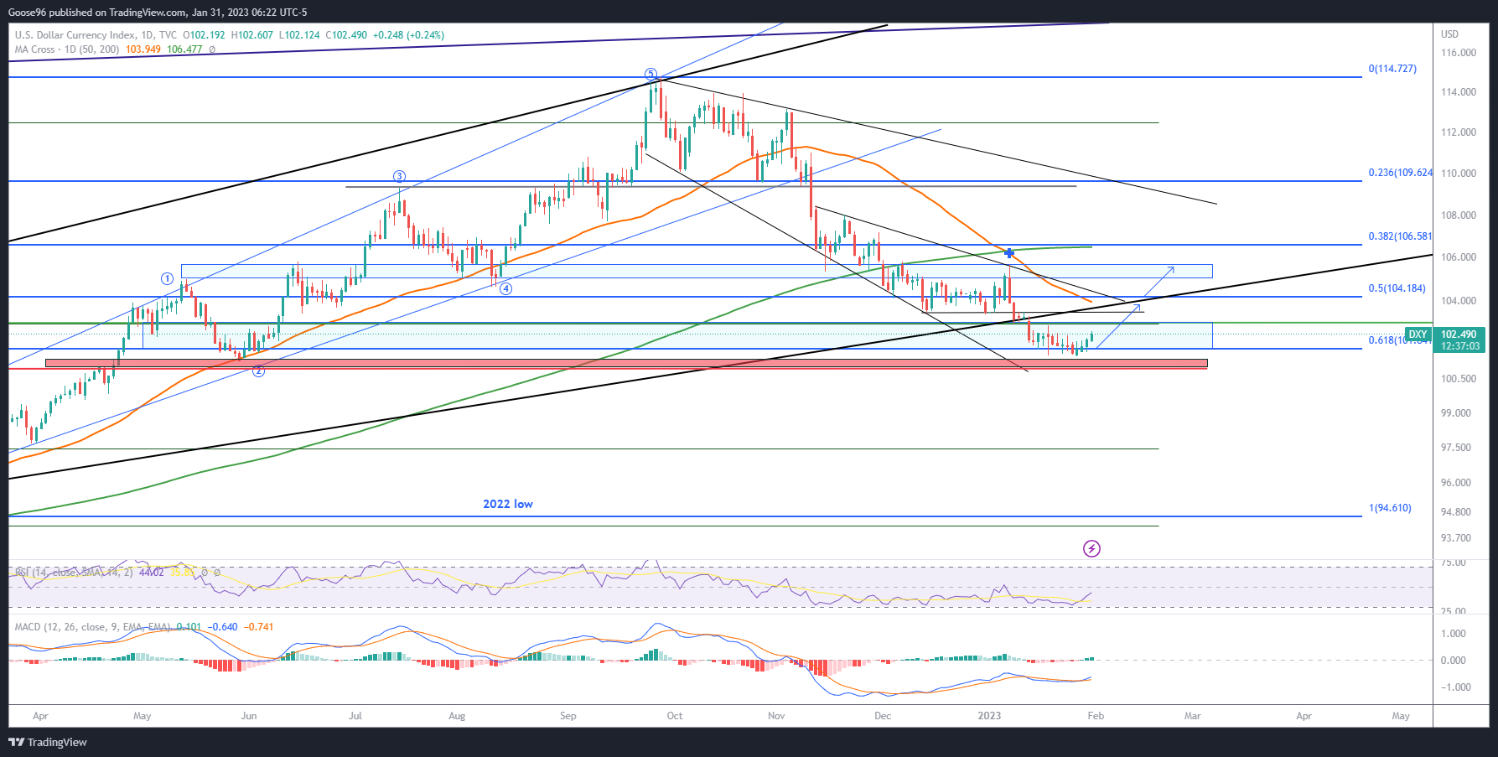Click the Oct label on the time axis
The image size is (1498, 757).
click(x=675, y=716)
